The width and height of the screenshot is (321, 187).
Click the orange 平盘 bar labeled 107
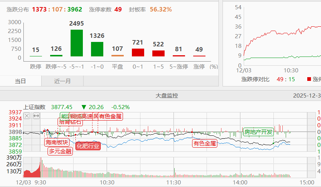coord(117,56)
